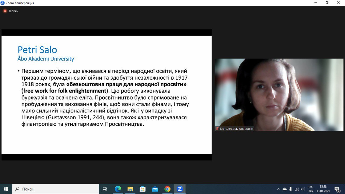Click the red Запись recording indicator
The height and width of the screenshot is (194, 345).
5,11
